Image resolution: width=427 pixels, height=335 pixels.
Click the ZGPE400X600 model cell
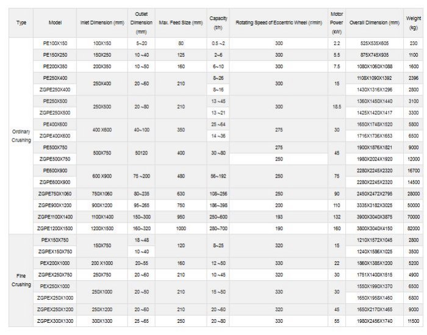point(56,135)
